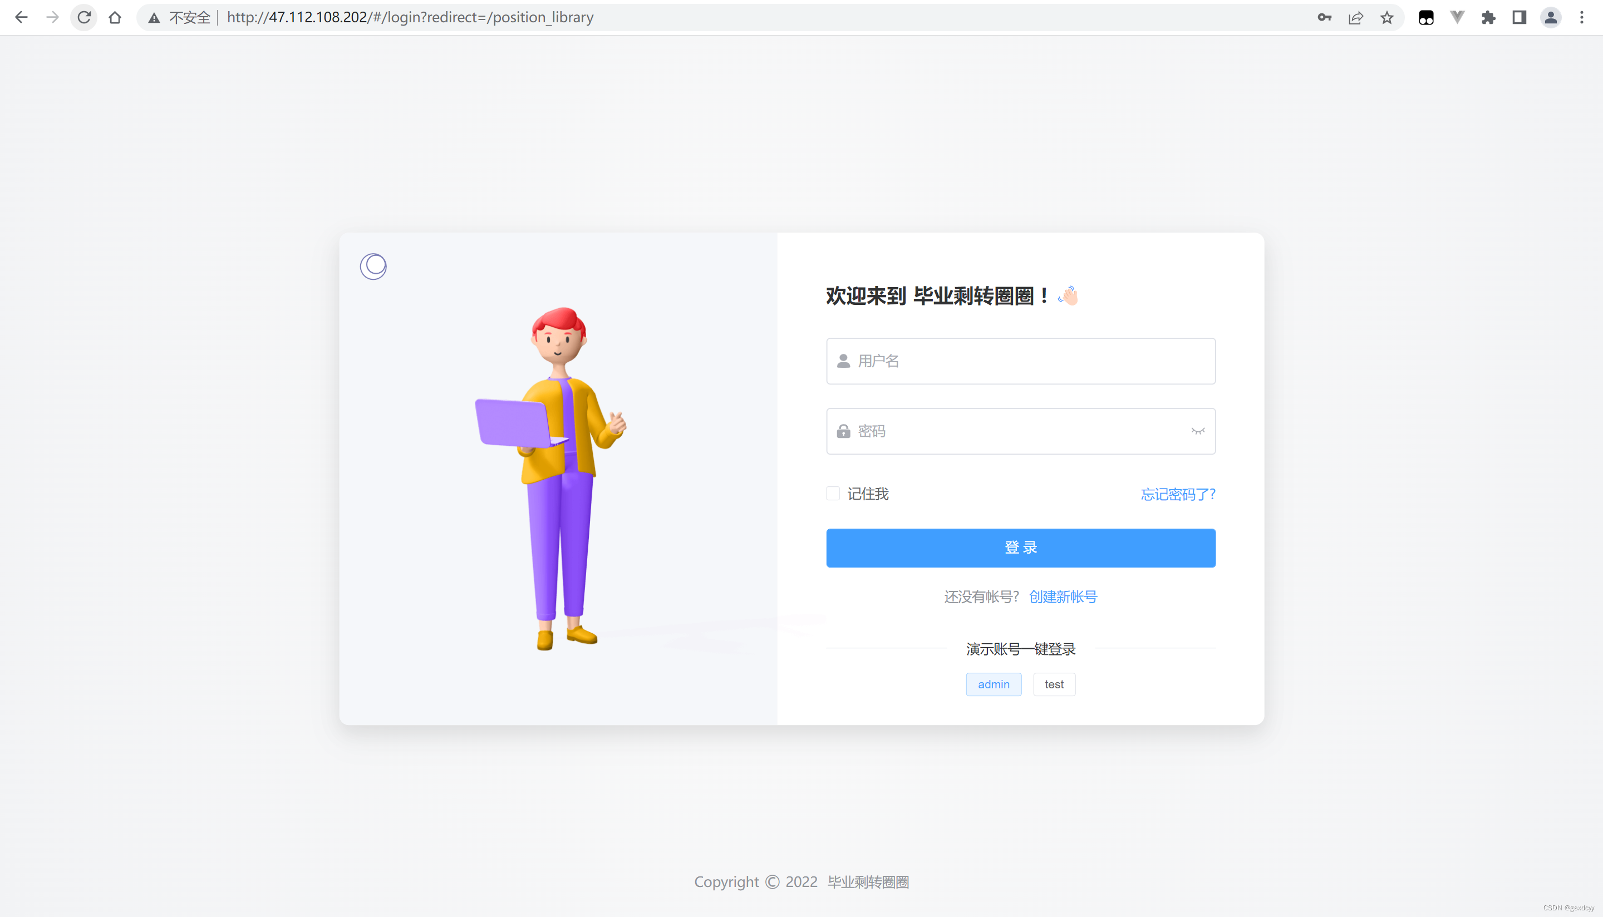The height and width of the screenshot is (917, 1603).
Task: Open the browser home page
Action: coord(115,17)
